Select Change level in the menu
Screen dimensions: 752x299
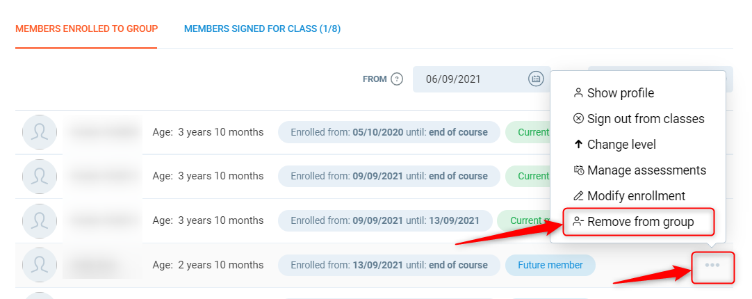pos(621,145)
